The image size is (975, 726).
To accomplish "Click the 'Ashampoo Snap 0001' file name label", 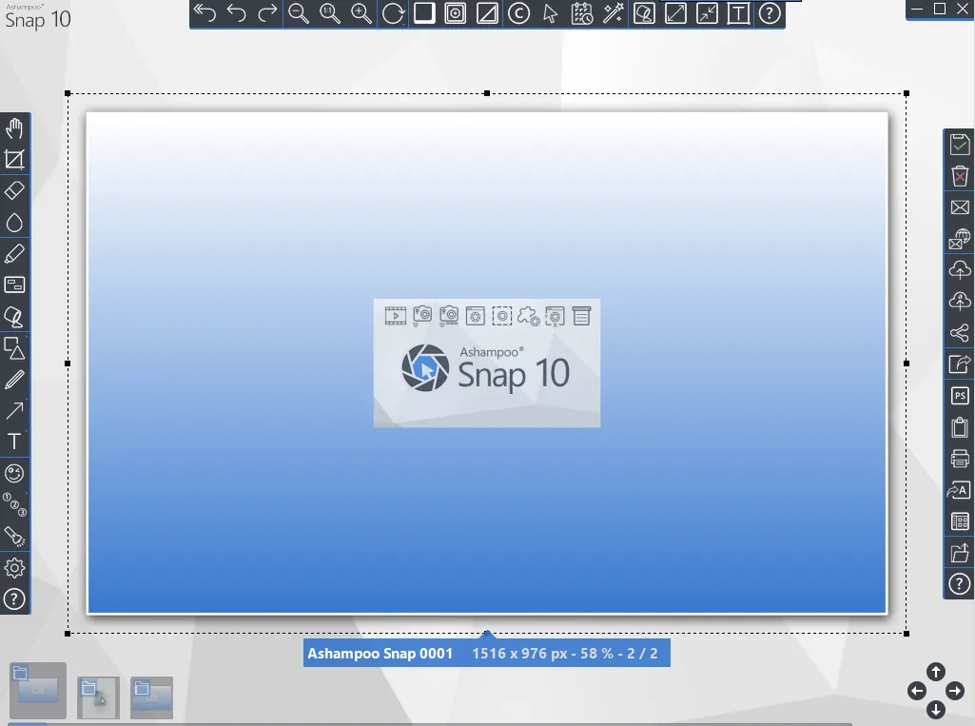I will point(380,654).
